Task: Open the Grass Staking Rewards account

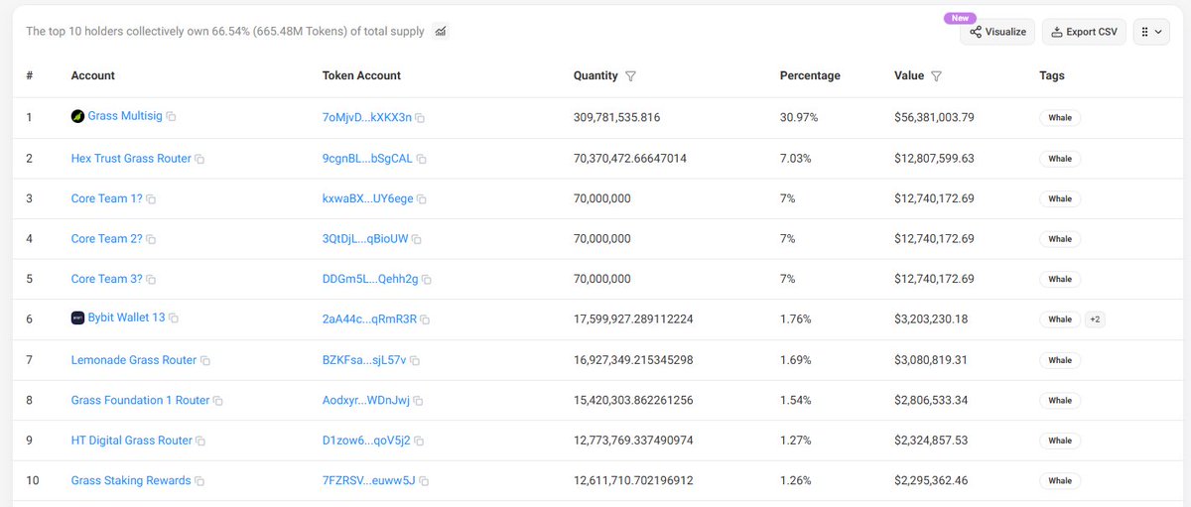Action: pos(131,480)
